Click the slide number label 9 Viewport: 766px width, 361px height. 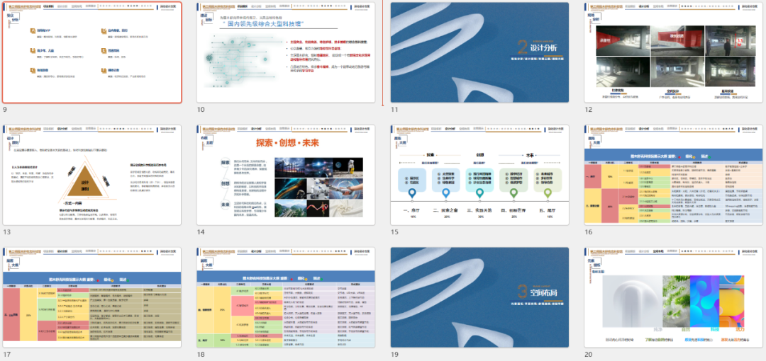pos(4,110)
